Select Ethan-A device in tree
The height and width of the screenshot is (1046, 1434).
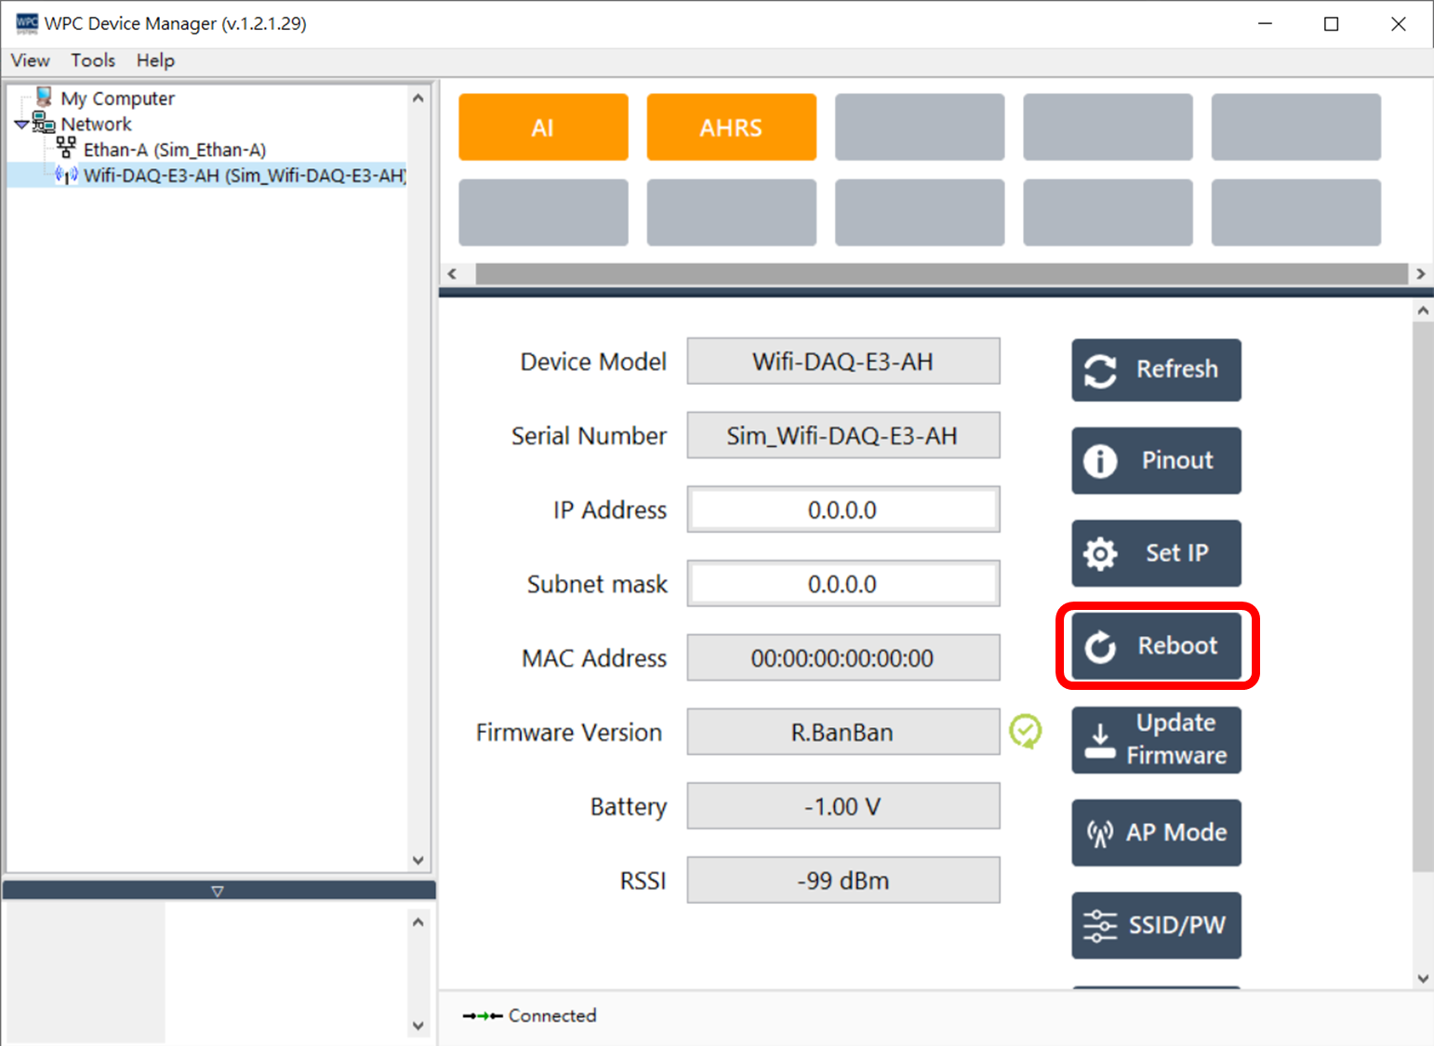coord(174,150)
